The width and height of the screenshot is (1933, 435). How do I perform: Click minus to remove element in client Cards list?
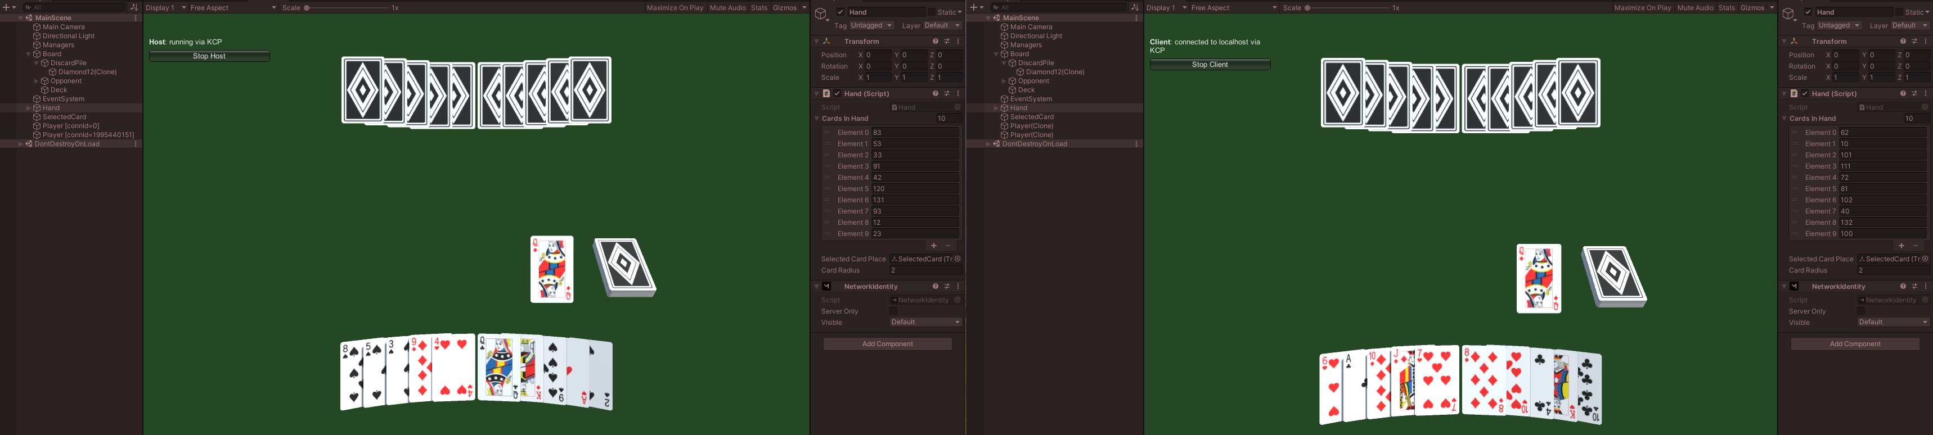point(1915,246)
